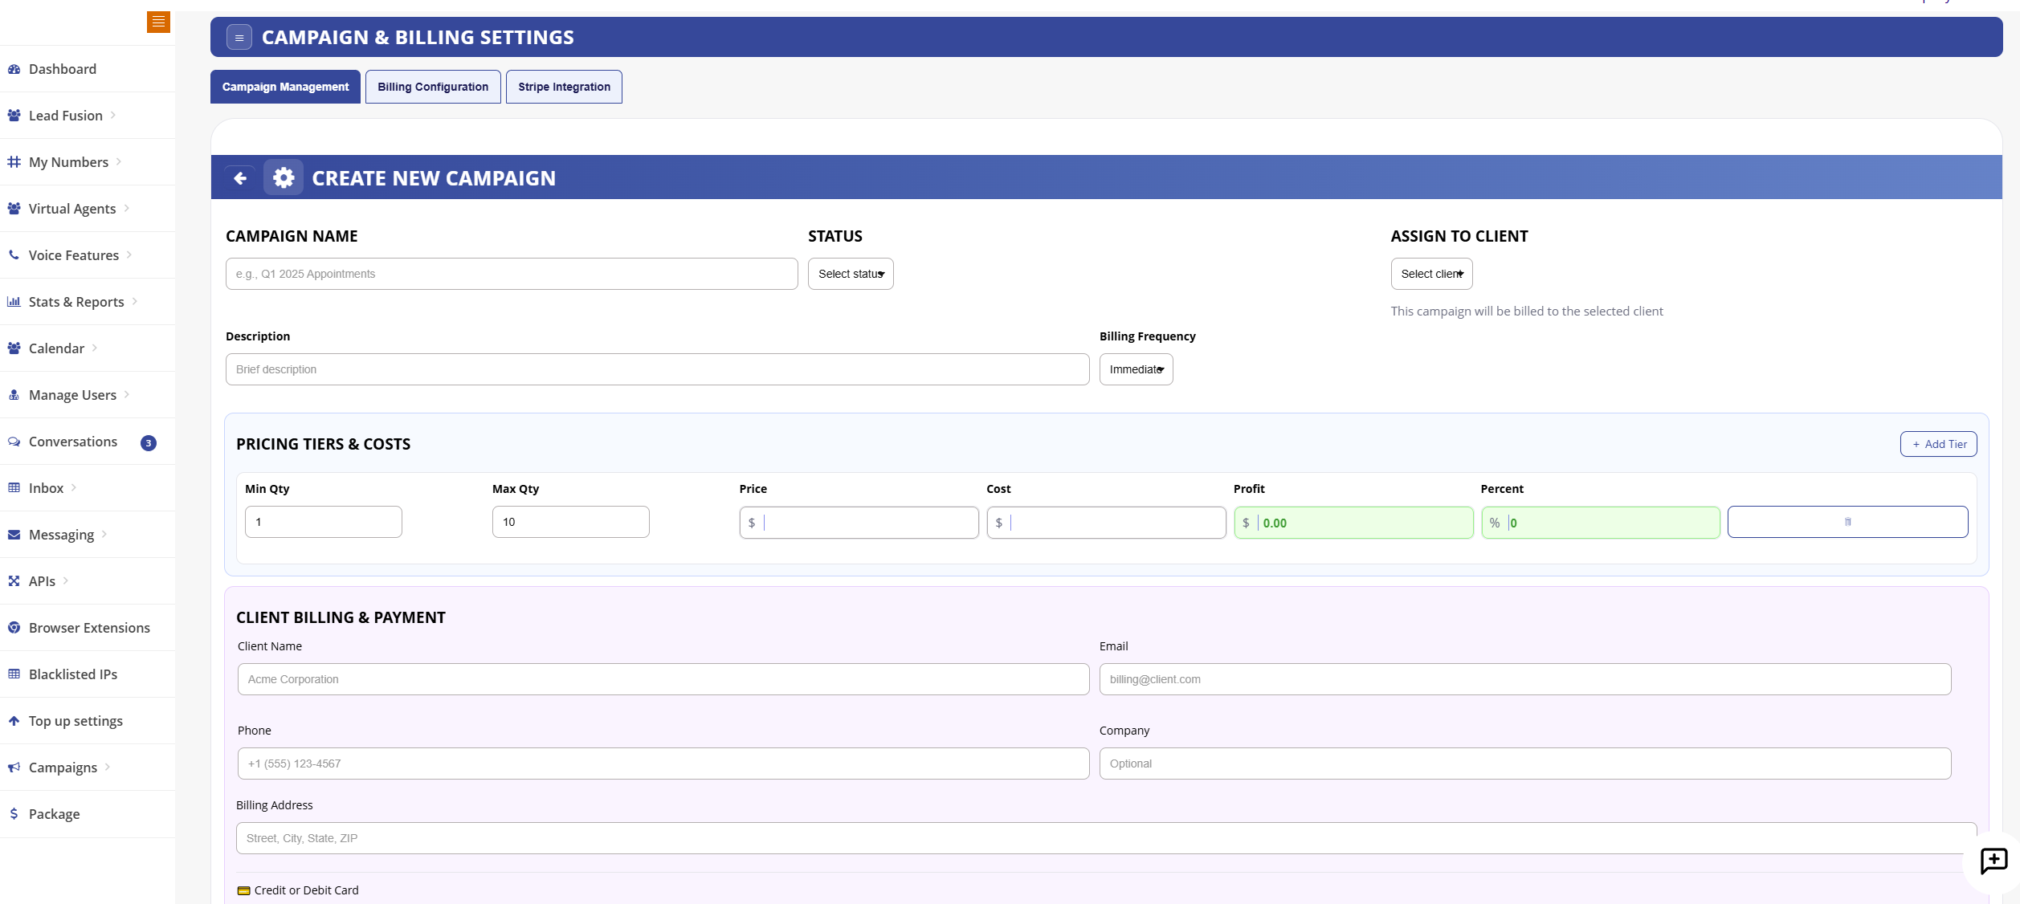
Task: Go back using the arrow in campaign header
Action: point(239,177)
